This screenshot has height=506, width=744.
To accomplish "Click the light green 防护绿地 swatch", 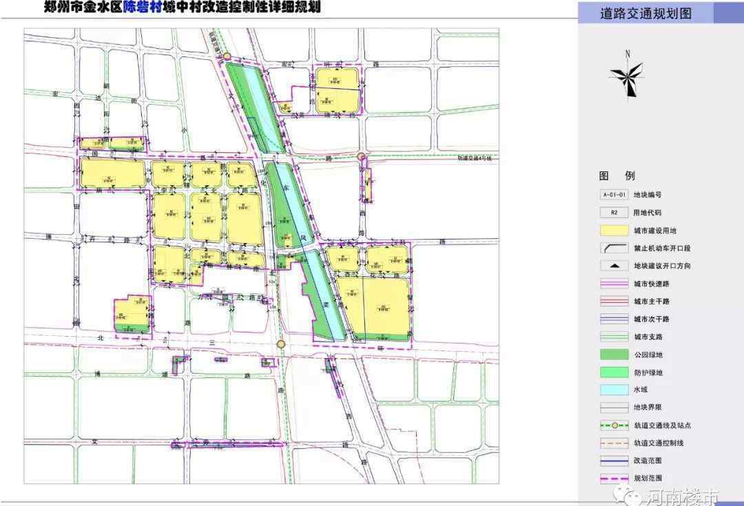I will click(614, 372).
